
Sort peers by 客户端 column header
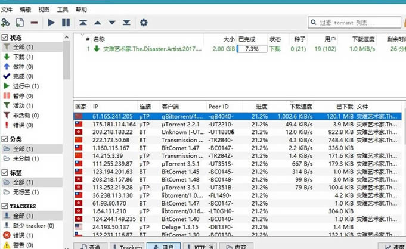(x=183, y=107)
